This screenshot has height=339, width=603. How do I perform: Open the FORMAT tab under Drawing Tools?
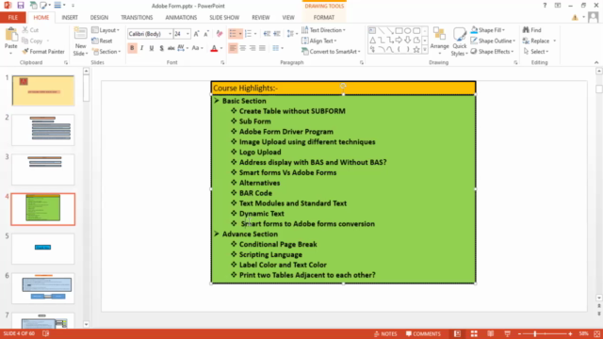point(324,17)
